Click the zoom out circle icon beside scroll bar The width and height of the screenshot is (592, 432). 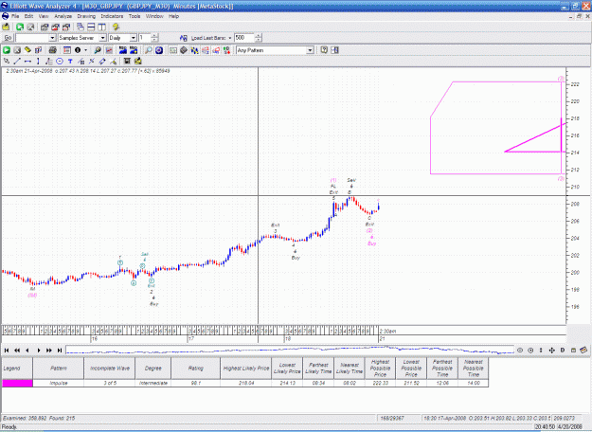(x=520, y=351)
